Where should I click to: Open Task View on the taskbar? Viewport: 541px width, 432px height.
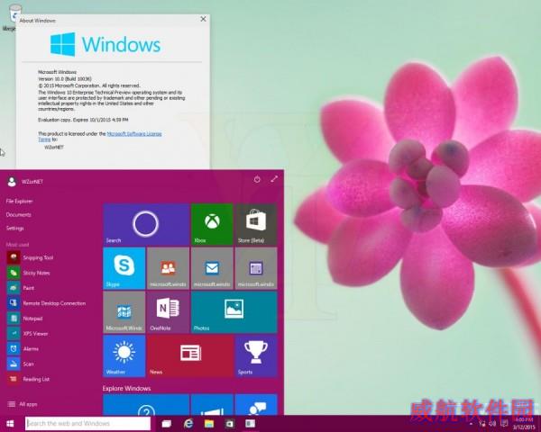pos(167,423)
